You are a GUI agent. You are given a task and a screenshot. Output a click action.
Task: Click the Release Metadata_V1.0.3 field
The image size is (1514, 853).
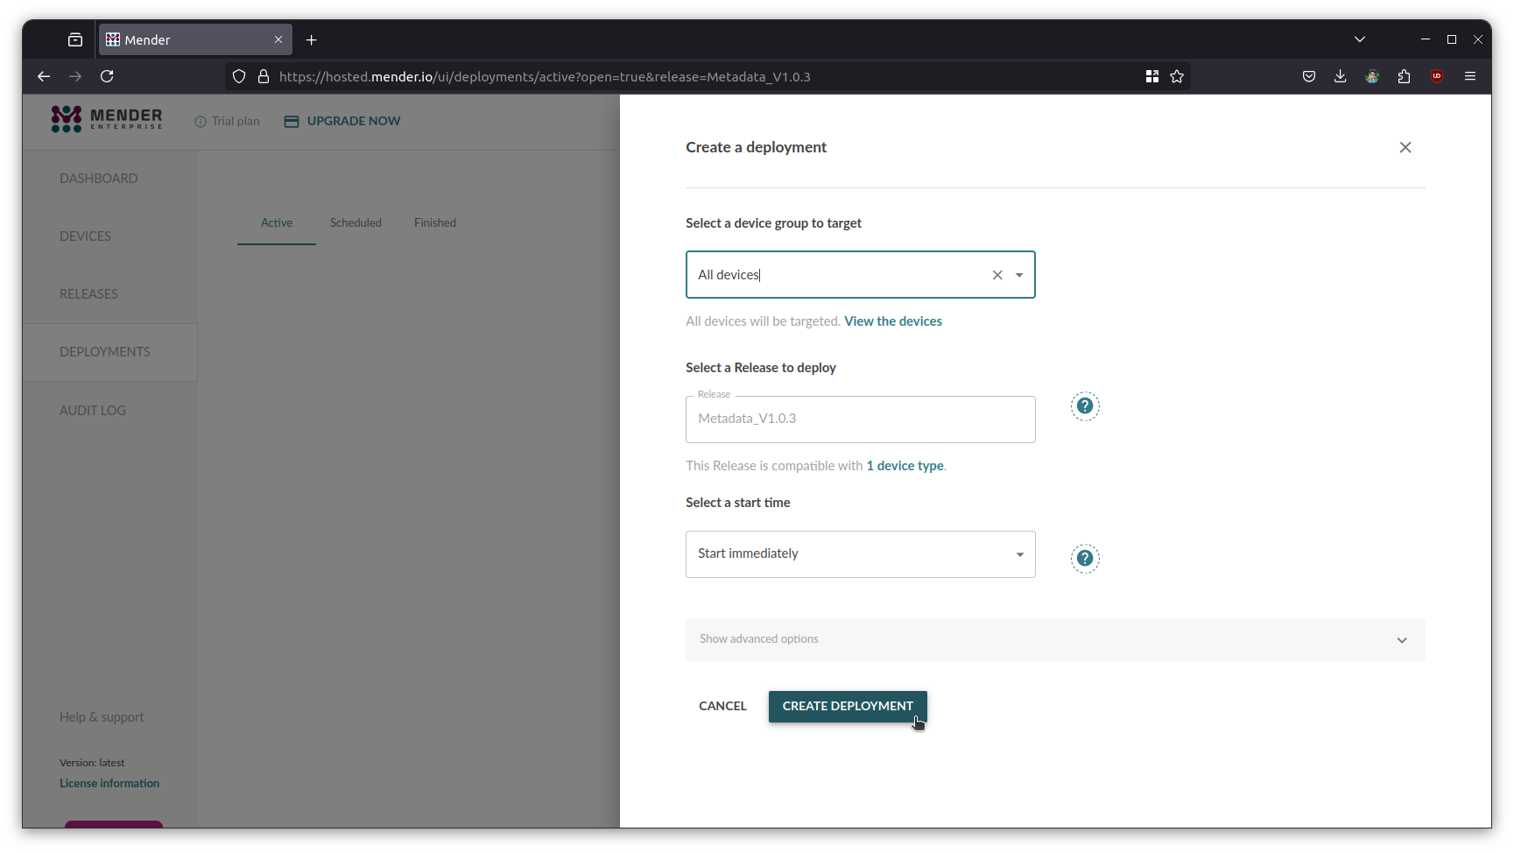click(860, 419)
